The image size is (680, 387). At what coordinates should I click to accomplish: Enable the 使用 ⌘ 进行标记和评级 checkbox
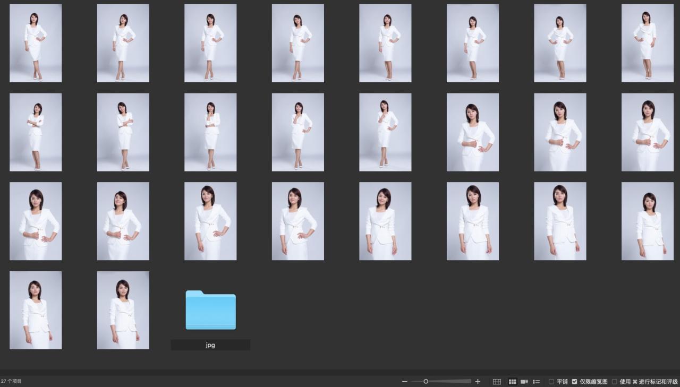click(x=615, y=382)
